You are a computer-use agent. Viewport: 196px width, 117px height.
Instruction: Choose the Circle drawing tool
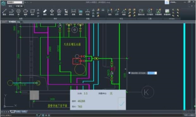(x=18, y=12)
